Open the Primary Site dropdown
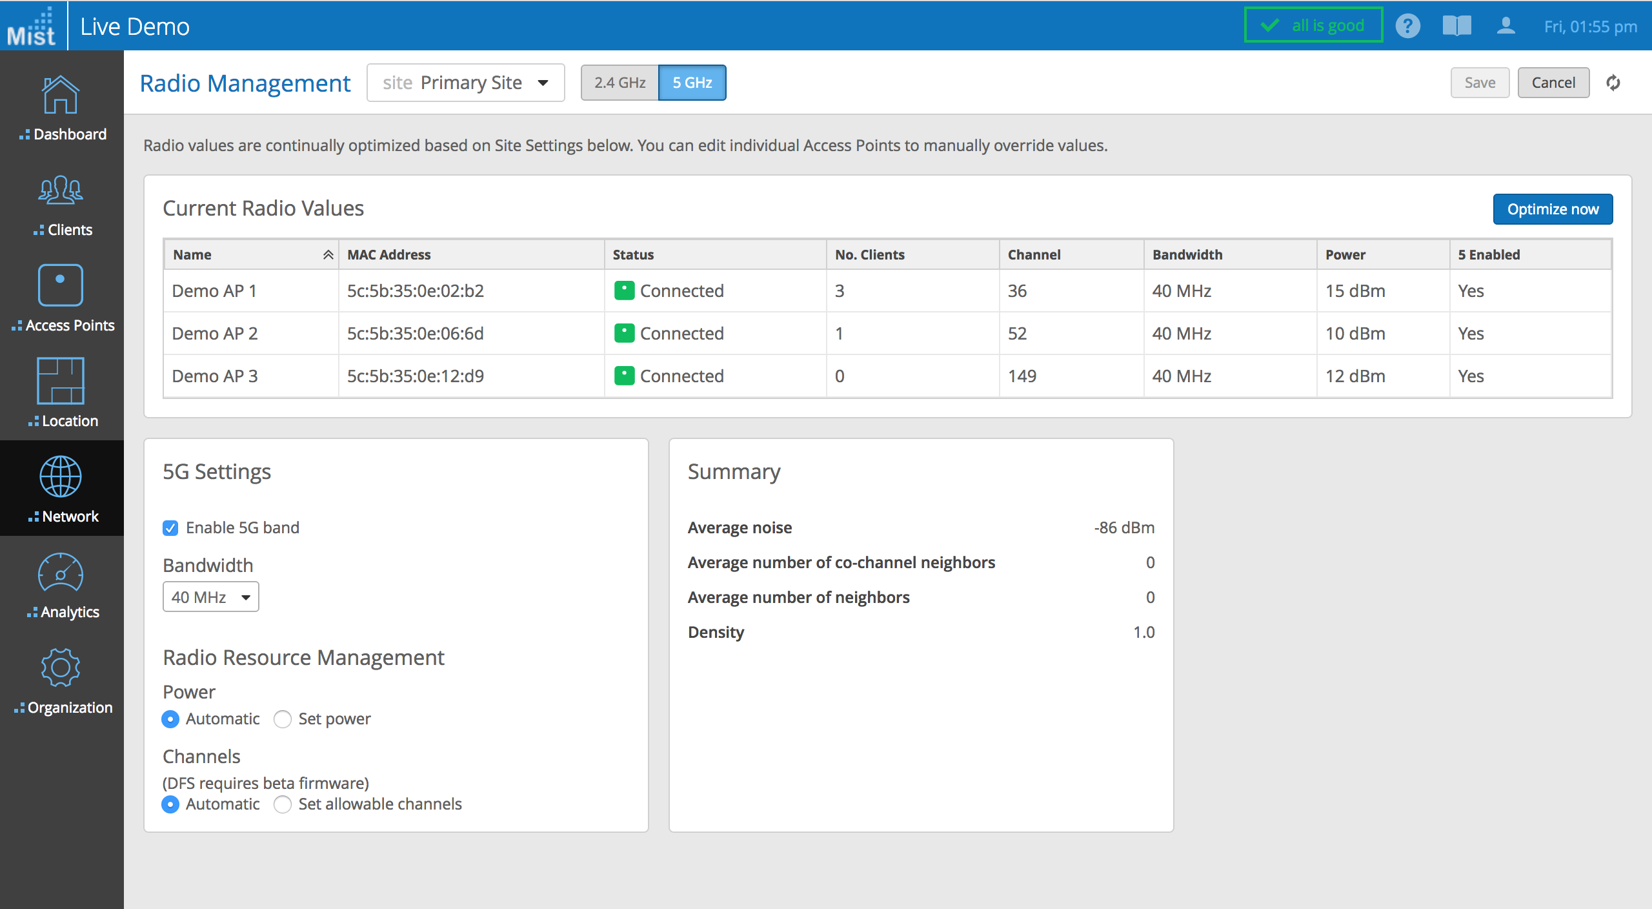Viewport: 1652px width, 909px height. pos(465,83)
